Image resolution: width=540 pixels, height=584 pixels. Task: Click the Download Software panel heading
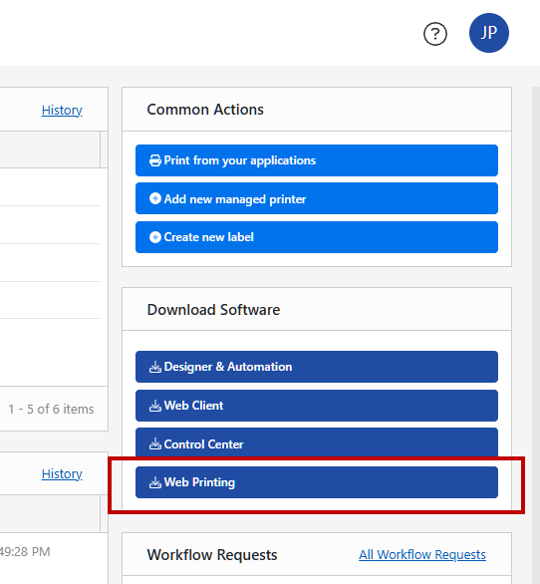(x=213, y=310)
